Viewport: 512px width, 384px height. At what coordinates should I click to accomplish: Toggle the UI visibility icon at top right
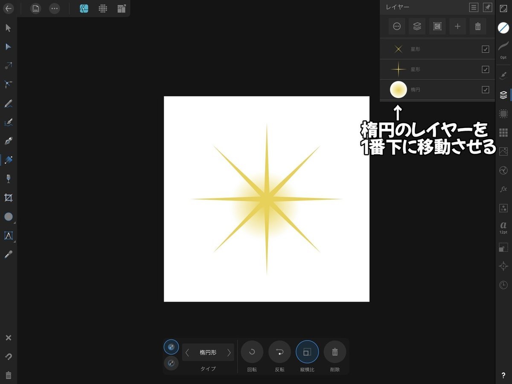503,8
